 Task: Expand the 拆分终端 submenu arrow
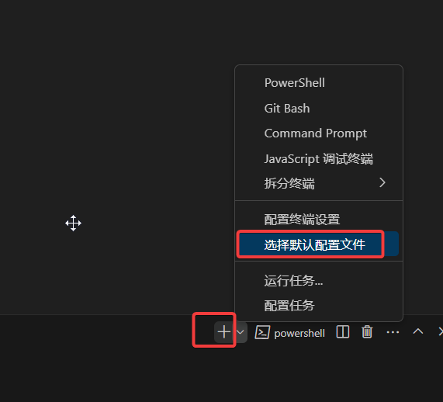pyautogui.click(x=382, y=182)
